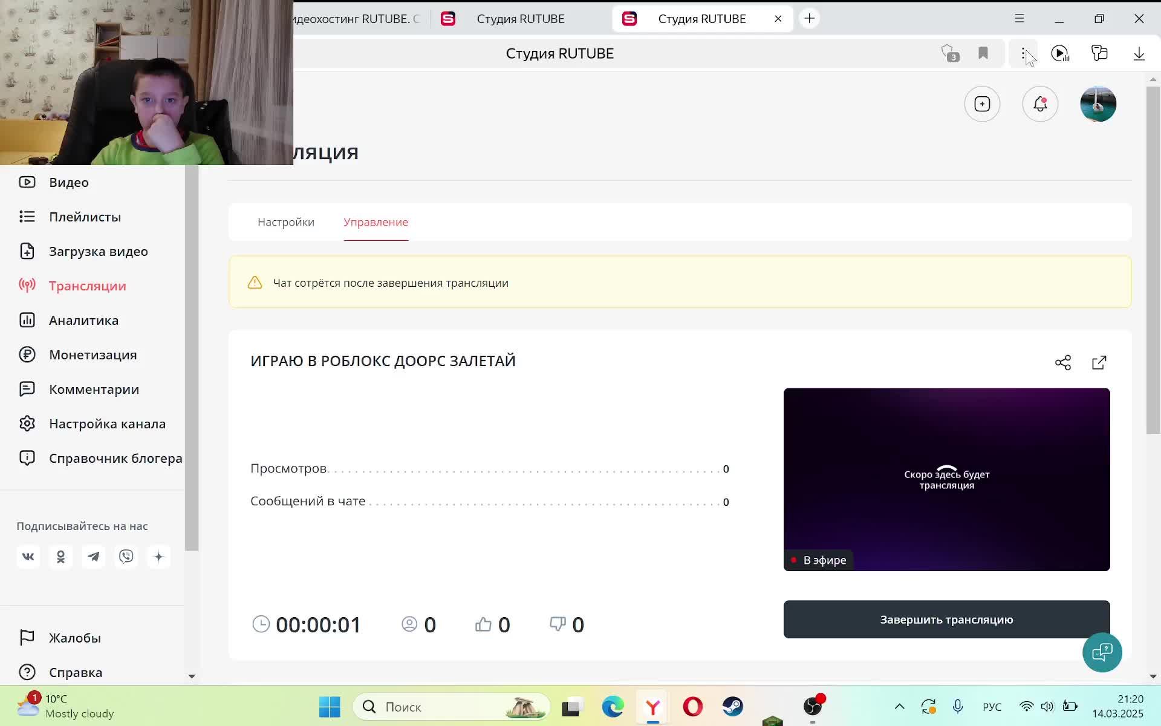Open the browser hamburger menu
The width and height of the screenshot is (1161, 726).
pyautogui.click(x=1020, y=19)
